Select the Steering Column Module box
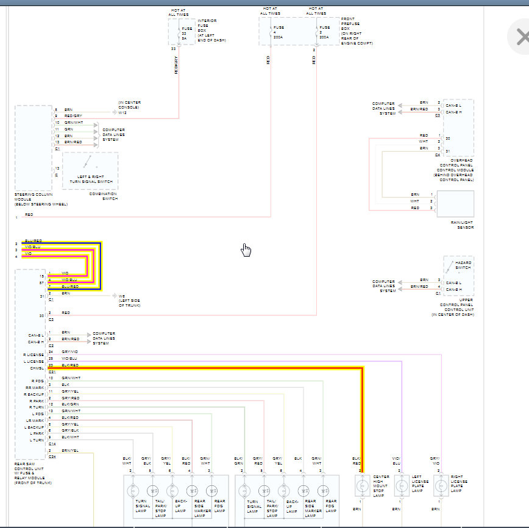The width and height of the screenshot is (529, 528). (x=33, y=148)
